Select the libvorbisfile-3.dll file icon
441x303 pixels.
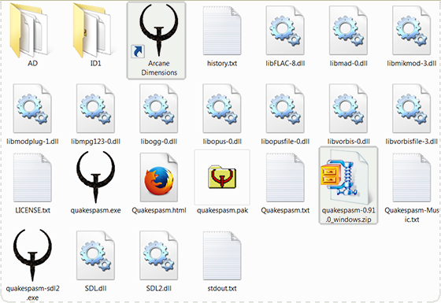pos(411,109)
